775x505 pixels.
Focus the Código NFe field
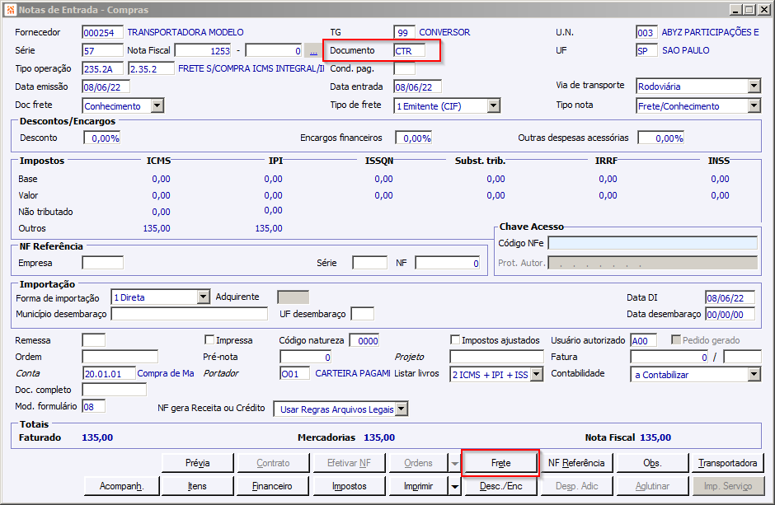click(652, 242)
